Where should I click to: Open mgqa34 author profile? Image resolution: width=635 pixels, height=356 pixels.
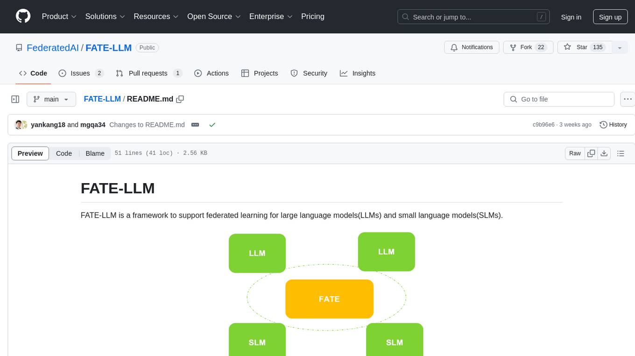click(93, 125)
